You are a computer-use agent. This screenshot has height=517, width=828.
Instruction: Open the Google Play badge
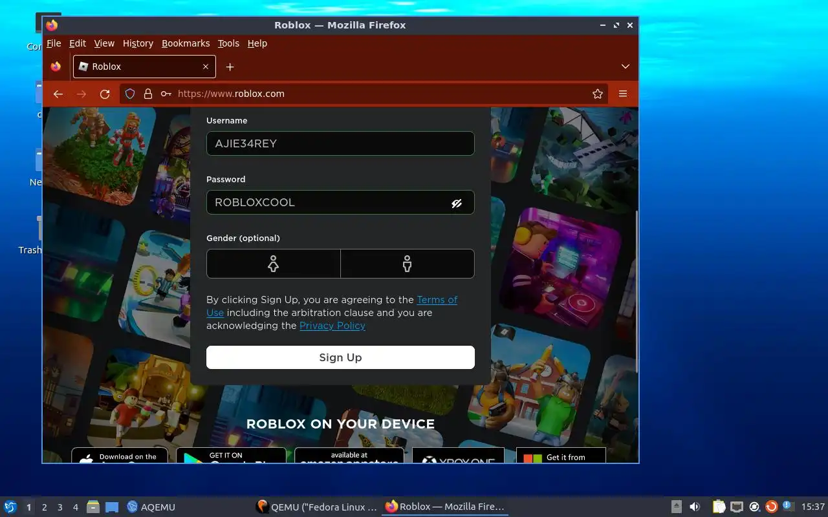(x=231, y=456)
